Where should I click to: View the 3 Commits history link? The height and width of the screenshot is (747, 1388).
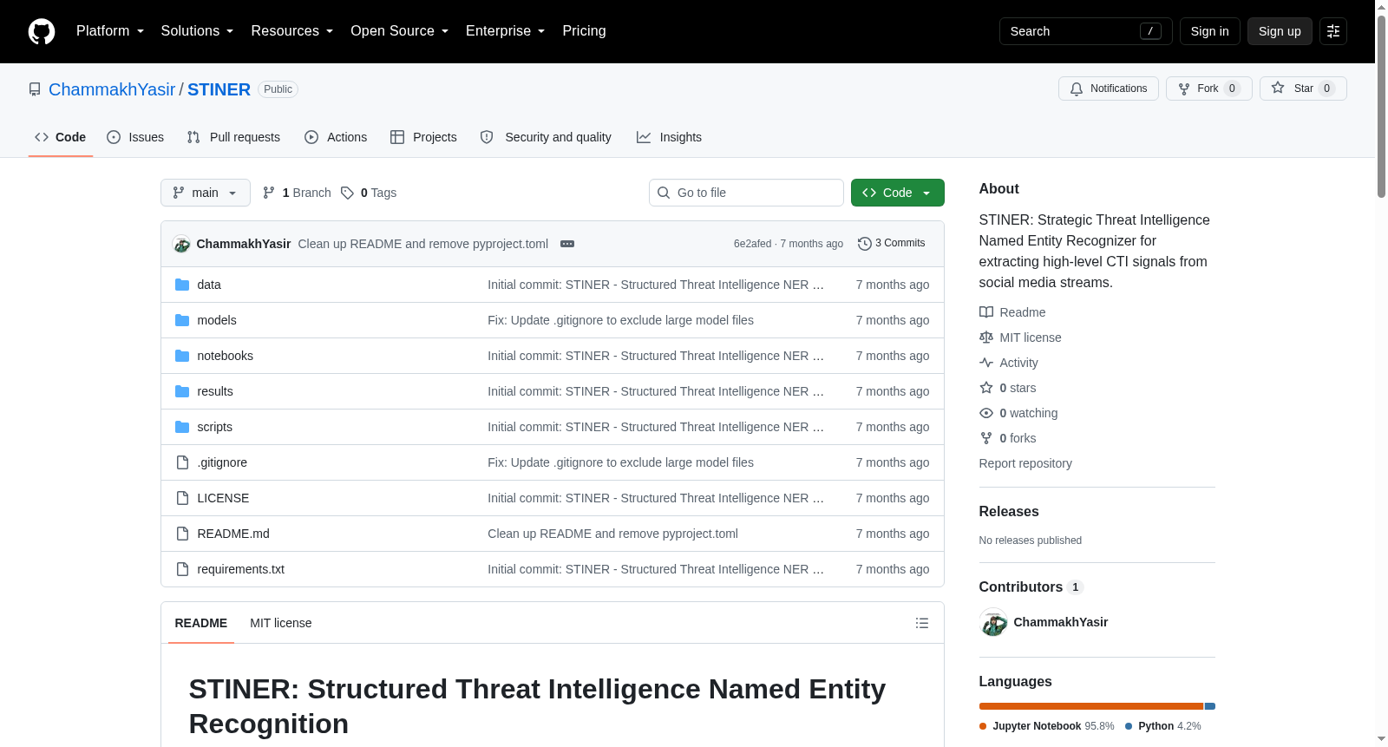(891, 244)
